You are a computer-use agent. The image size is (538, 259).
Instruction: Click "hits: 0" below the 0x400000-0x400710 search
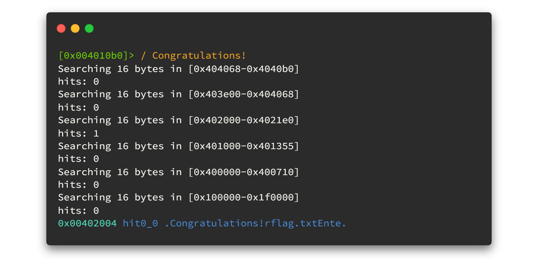click(x=78, y=185)
